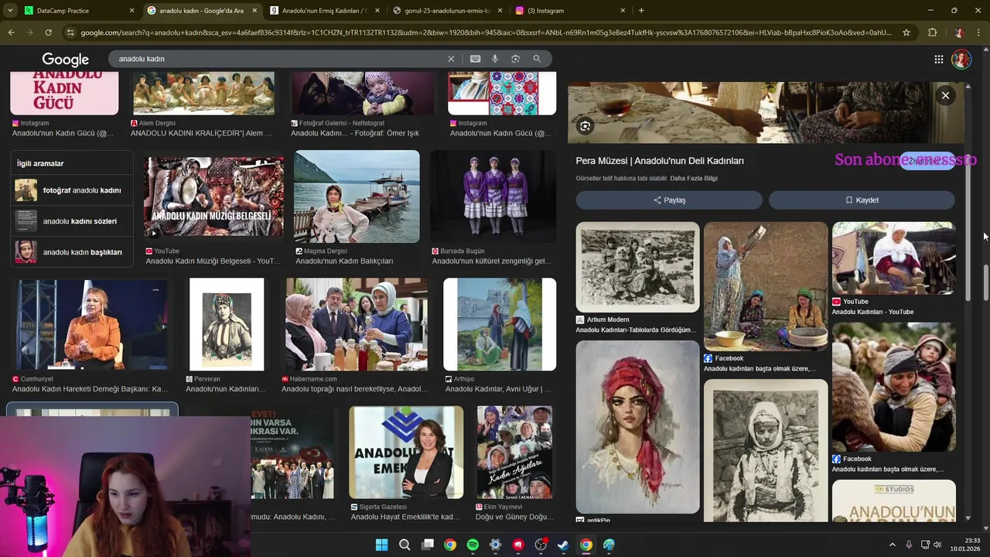990x557 pixels.
Task: Open the Bursada Bugün purple costumes image
Action: pyautogui.click(x=493, y=196)
